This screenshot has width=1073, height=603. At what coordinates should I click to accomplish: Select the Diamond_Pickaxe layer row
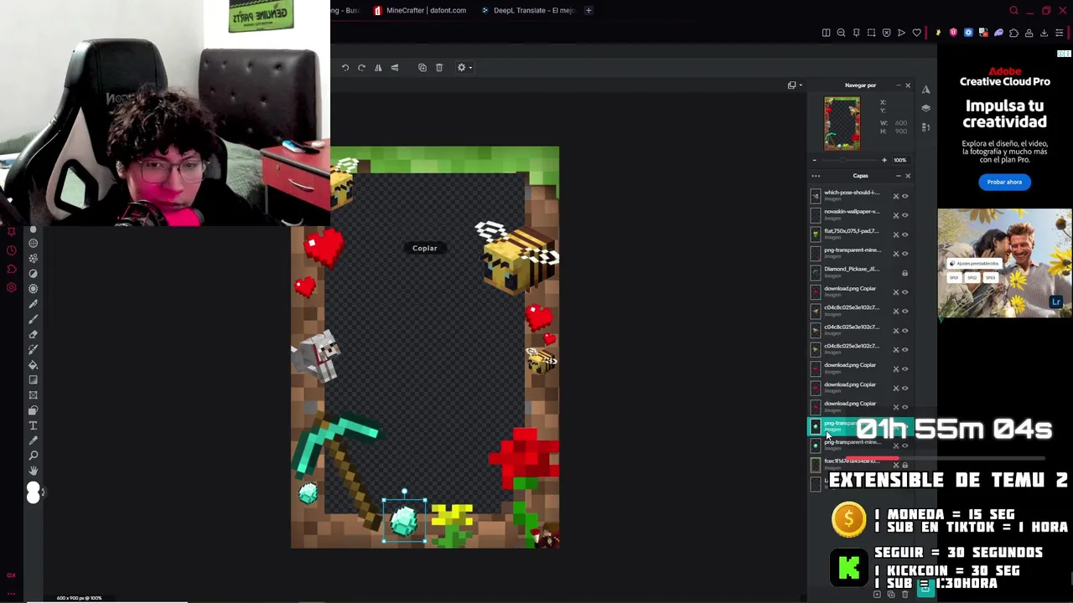pos(860,273)
